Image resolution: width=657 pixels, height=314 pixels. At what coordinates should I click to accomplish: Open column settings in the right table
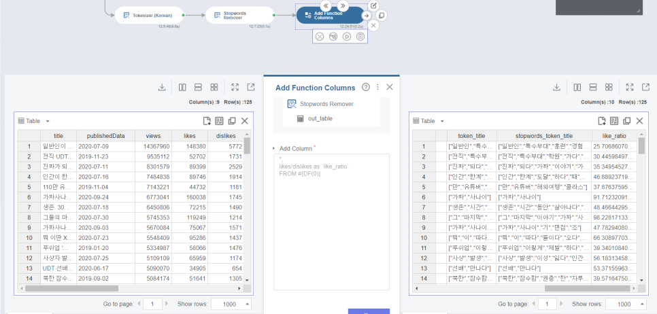(x=614, y=121)
